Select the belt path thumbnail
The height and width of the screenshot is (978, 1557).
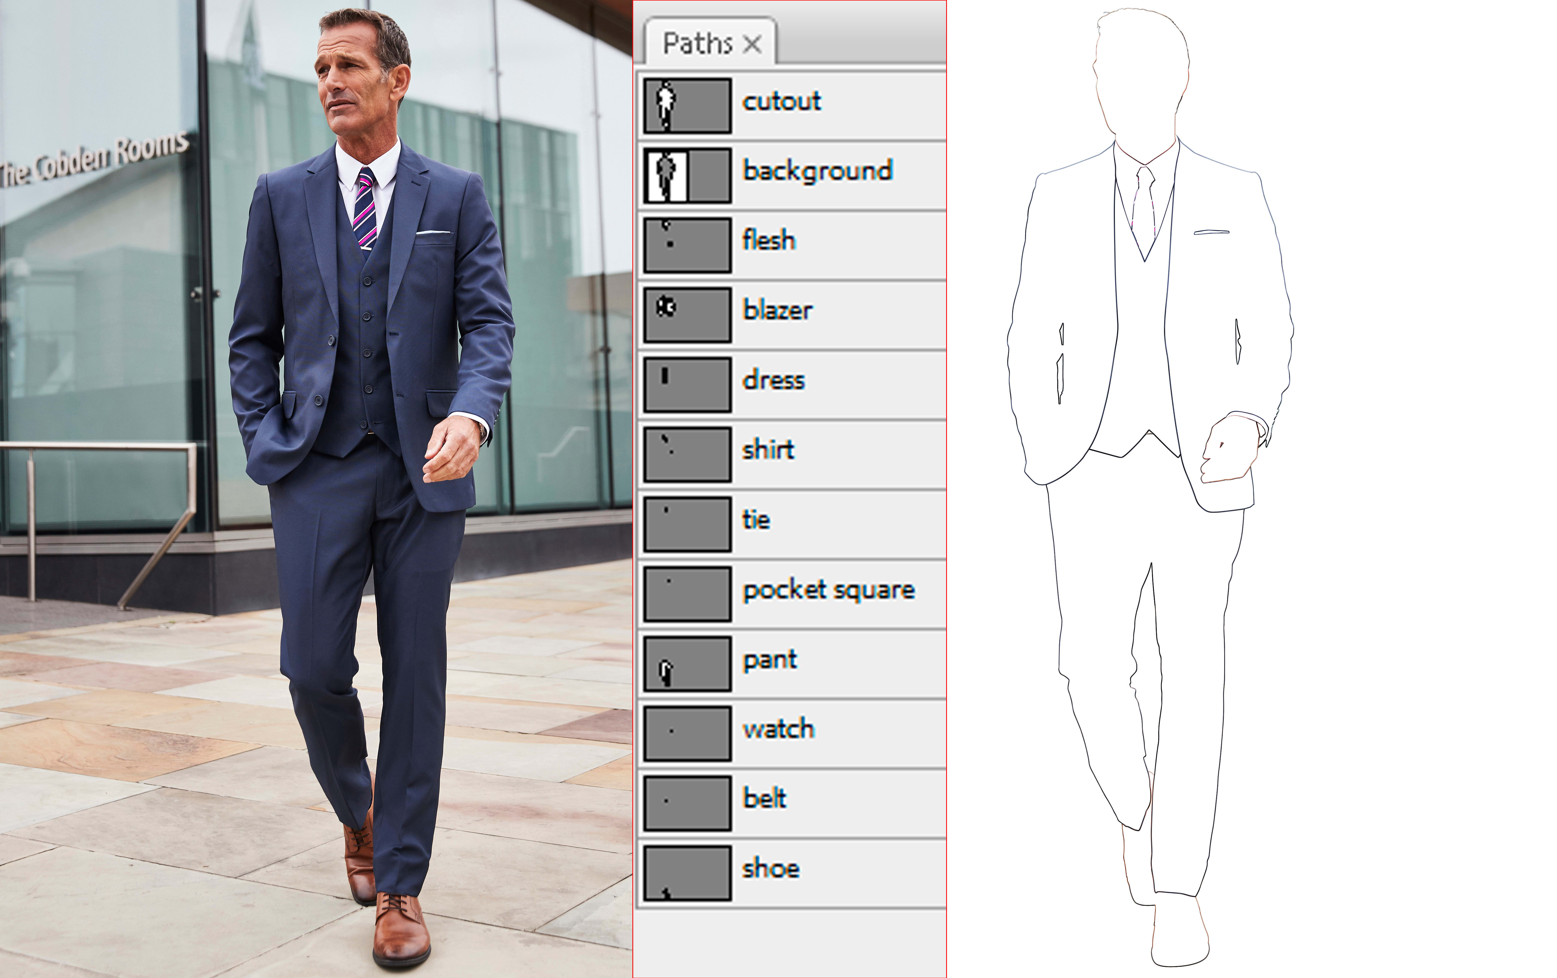687,804
